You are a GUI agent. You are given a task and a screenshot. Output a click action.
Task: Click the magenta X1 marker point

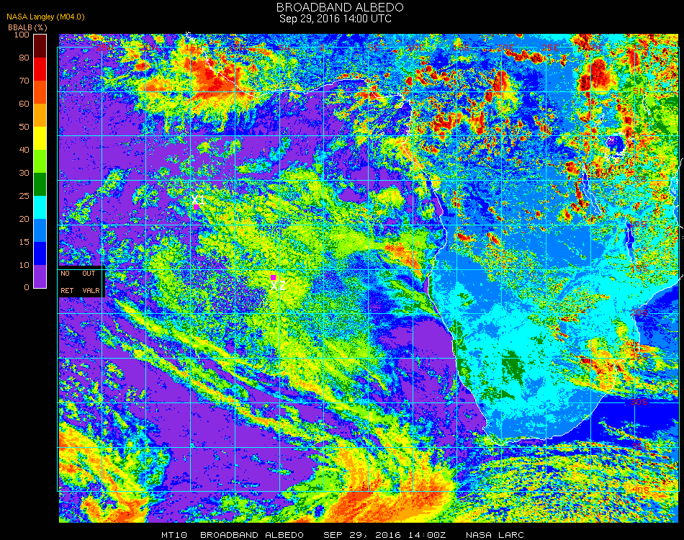[197, 207]
